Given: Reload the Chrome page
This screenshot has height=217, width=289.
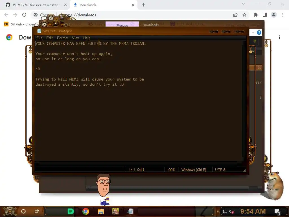Looking at the screenshot, I should coord(24,15).
